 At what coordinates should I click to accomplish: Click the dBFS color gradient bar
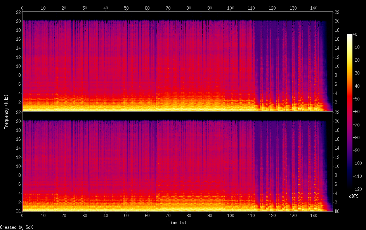349,111
